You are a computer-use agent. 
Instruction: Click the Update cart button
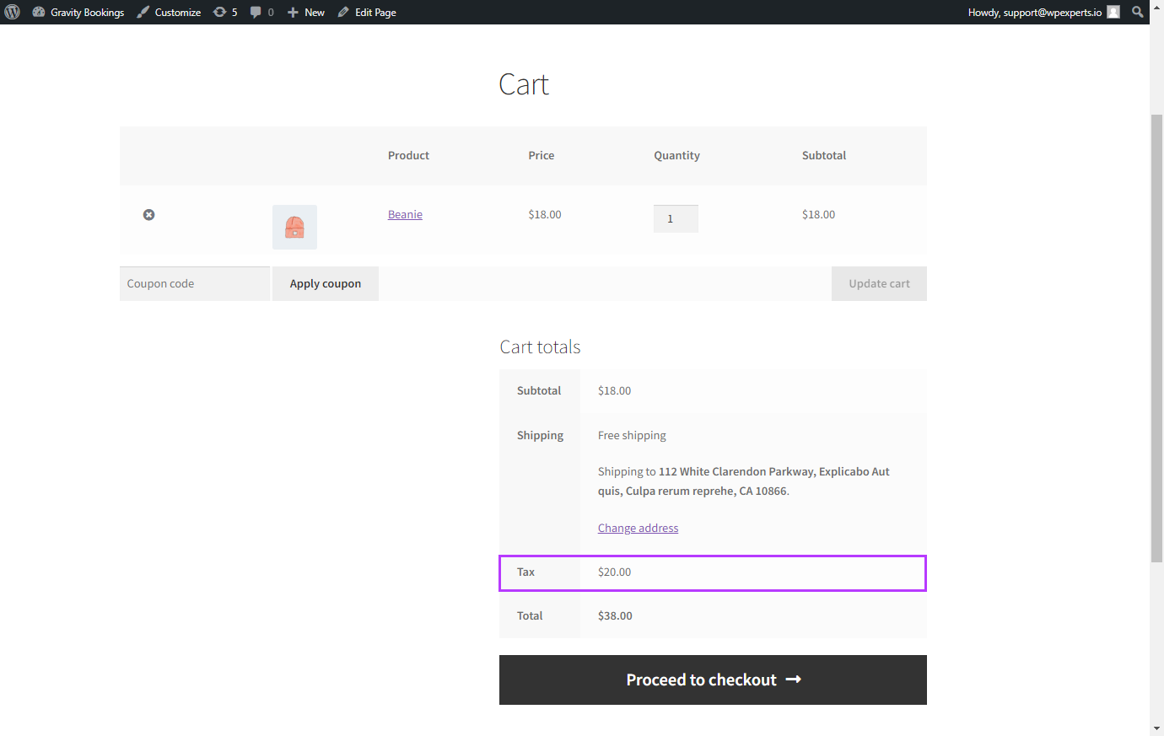point(879,283)
